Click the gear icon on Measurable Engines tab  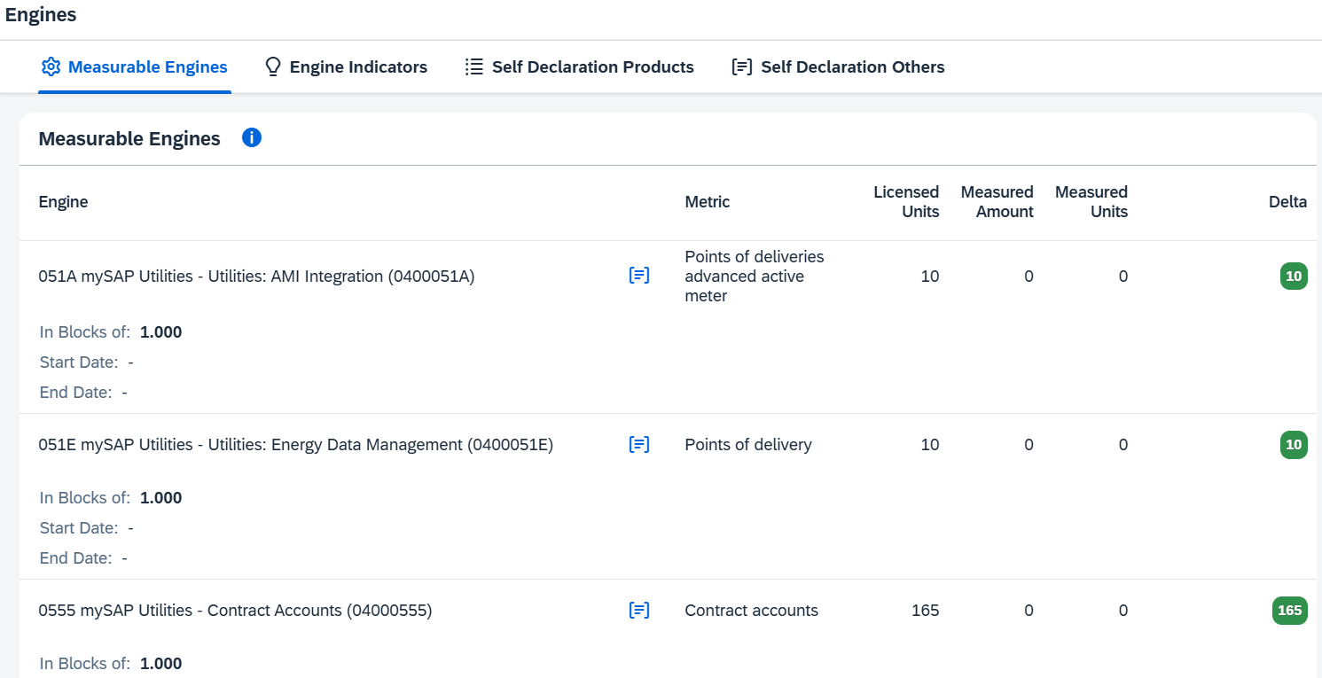click(x=51, y=66)
